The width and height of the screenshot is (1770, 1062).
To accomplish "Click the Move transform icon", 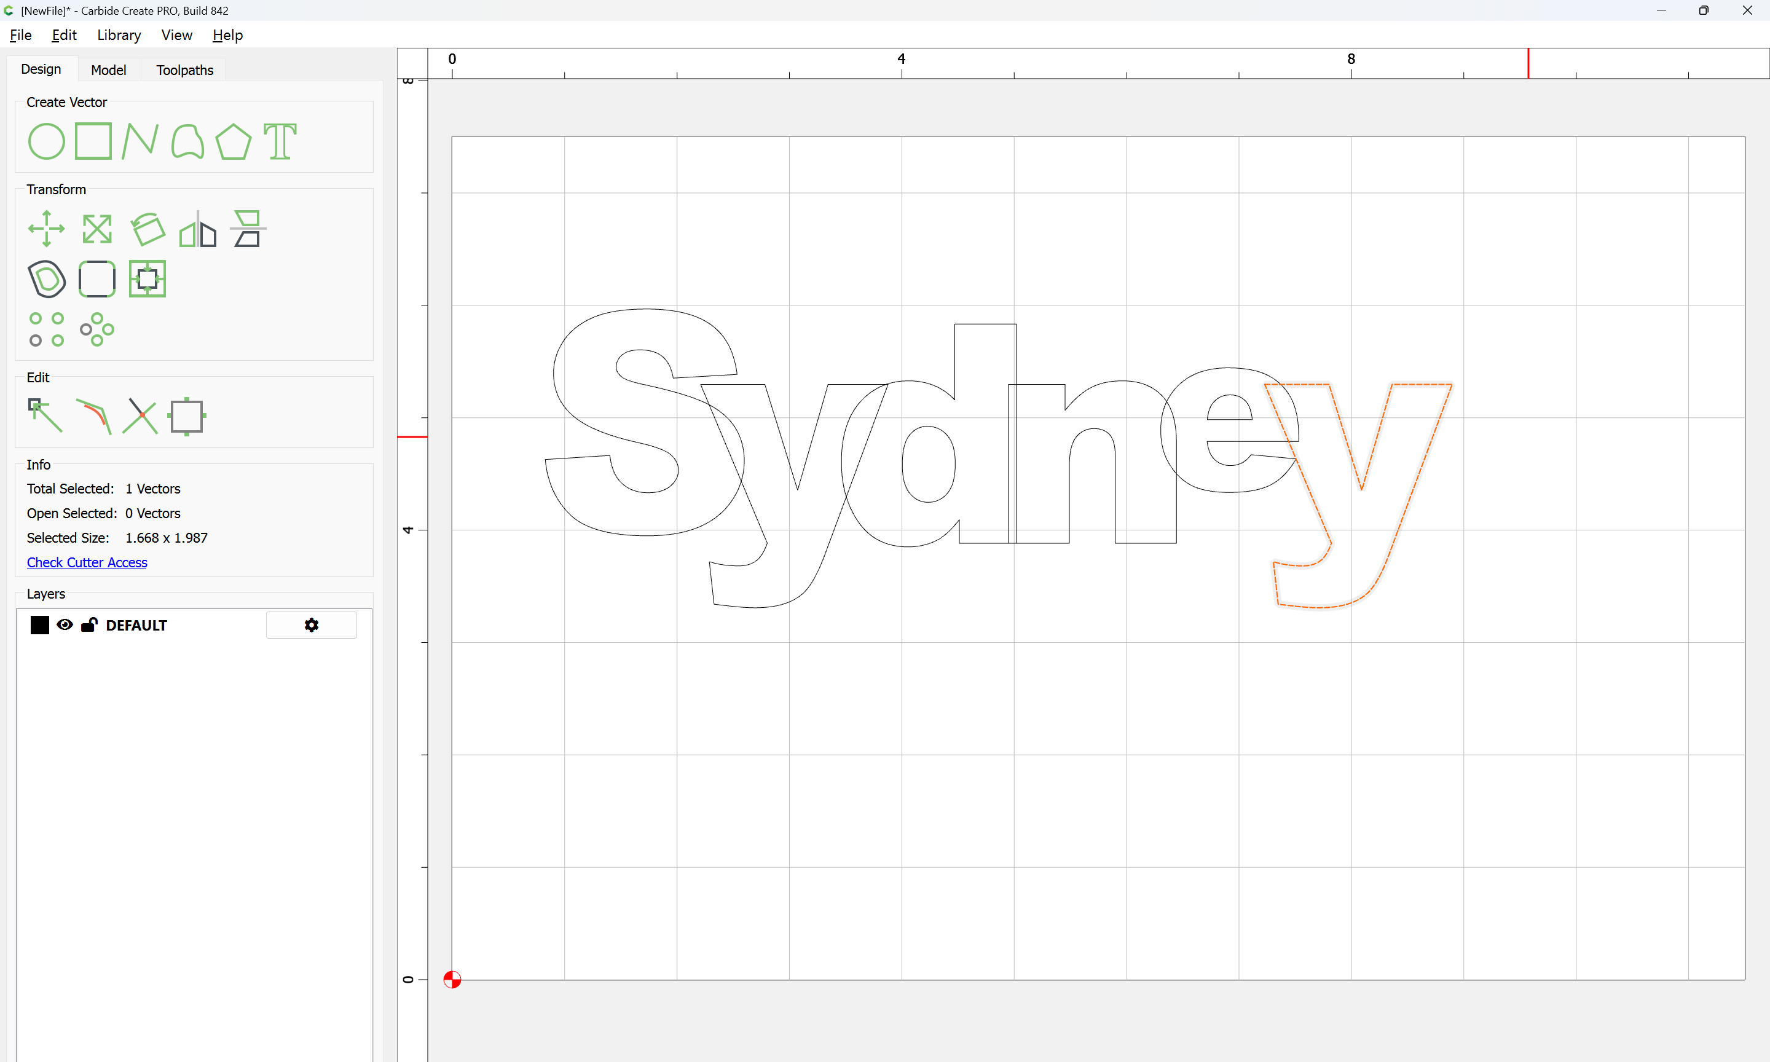I will click(47, 228).
